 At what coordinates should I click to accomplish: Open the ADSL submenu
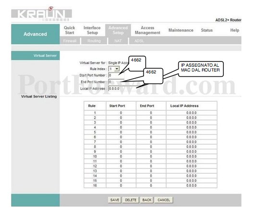pyautogui.click(x=139, y=41)
